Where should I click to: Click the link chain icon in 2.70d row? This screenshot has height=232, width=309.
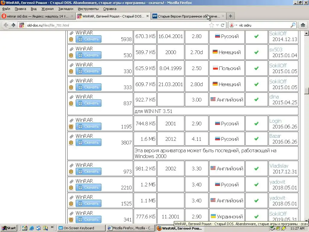click(x=71, y=49)
